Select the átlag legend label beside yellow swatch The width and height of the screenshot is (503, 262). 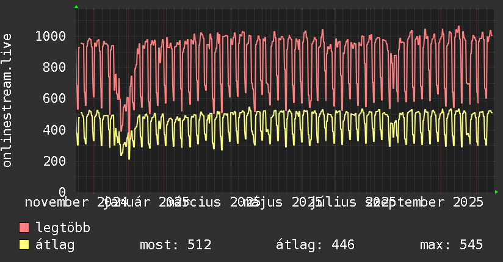(55, 245)
